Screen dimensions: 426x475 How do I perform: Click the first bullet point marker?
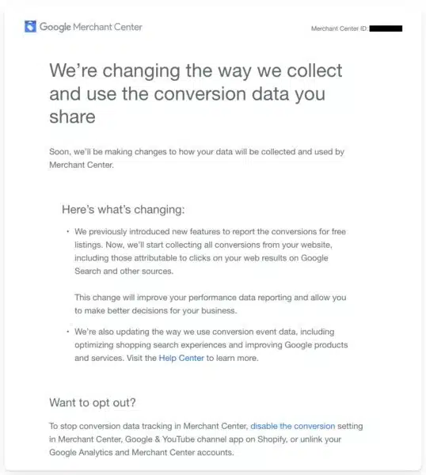point(68,232)
